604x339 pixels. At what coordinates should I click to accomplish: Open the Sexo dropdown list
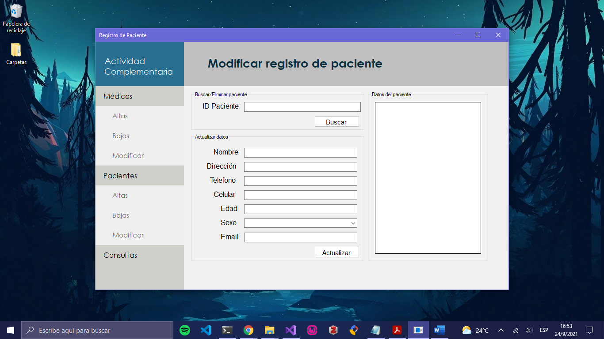pyautogui.click(x=352, y=223)
